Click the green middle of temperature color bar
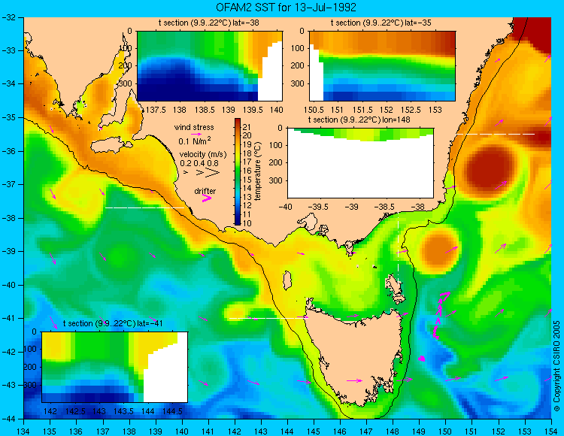The image size is (564, 436). [x=238, y=172]
